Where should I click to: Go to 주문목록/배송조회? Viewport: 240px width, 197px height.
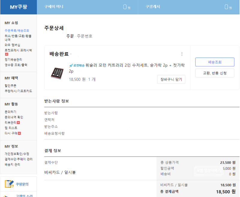(x=17, y=31)
